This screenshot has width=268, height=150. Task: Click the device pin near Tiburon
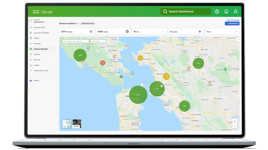coord(132,73)
